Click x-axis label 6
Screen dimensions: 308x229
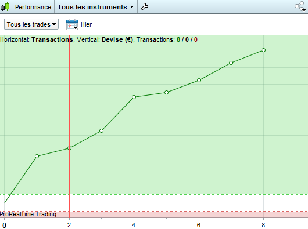(x=199, y=225)
